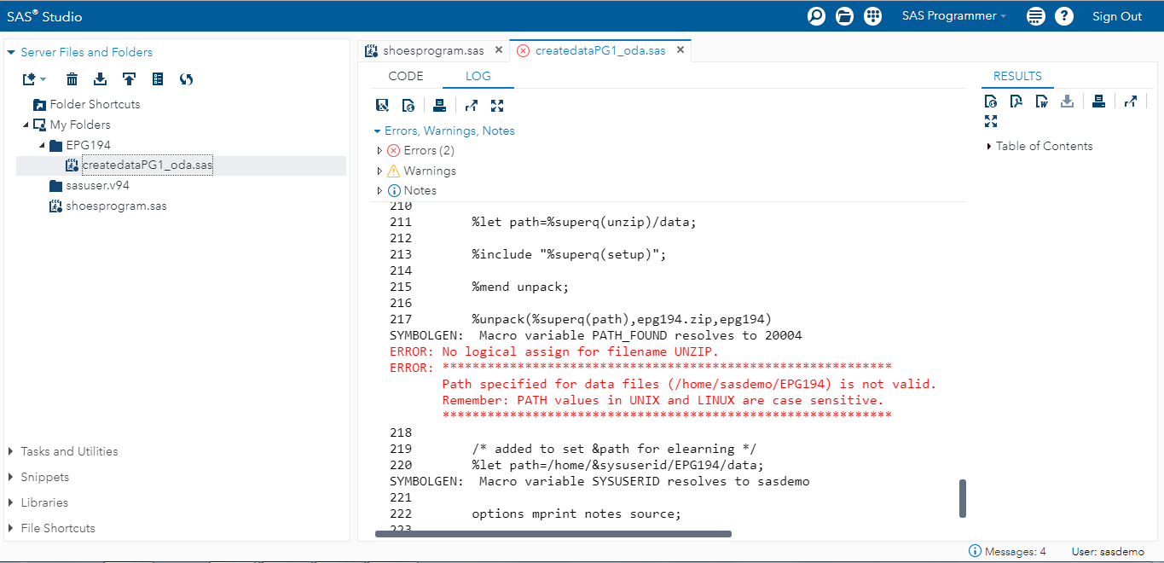The image size is (1164, 563).
Task: Open the search tool in the top bar
Action: pos(815,15)
